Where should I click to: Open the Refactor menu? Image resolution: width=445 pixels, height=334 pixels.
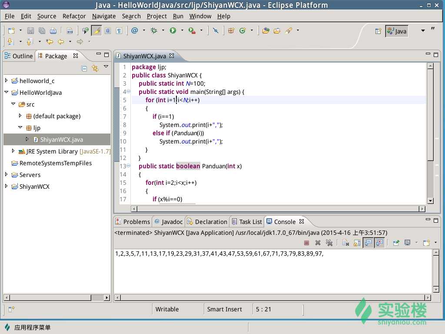click(74, 16)
